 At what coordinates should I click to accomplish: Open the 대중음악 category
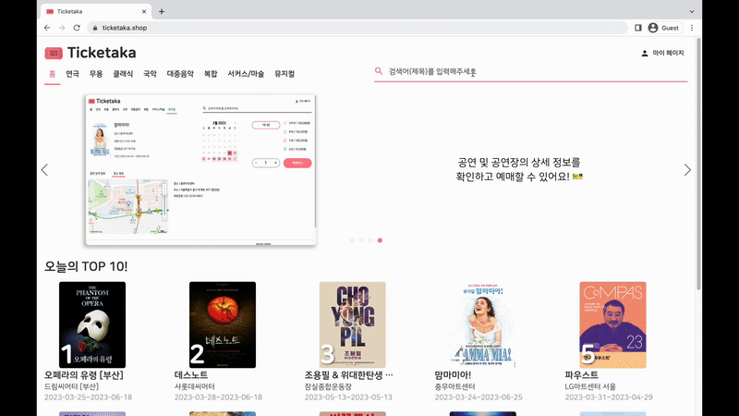click(x=180, y=74)
